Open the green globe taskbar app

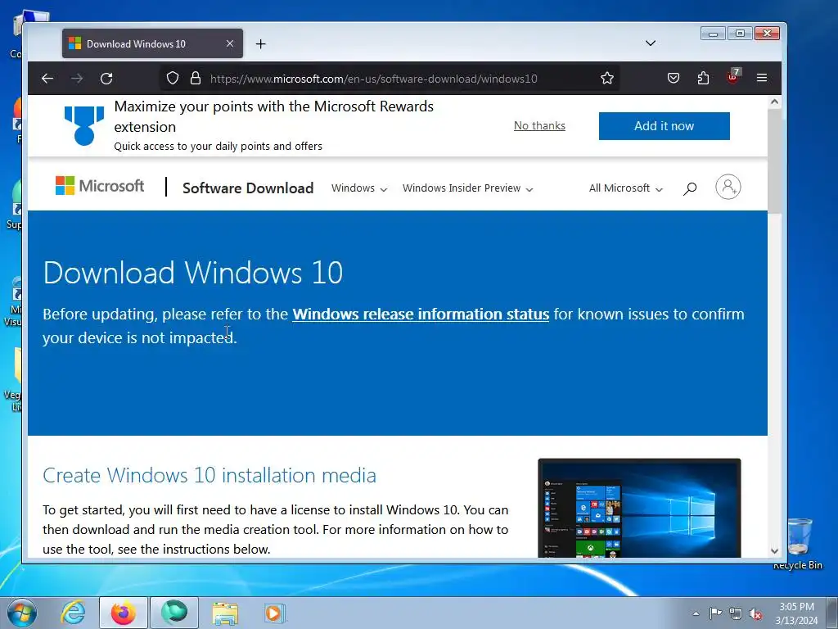pyautogui.click(x=174, y=613)
